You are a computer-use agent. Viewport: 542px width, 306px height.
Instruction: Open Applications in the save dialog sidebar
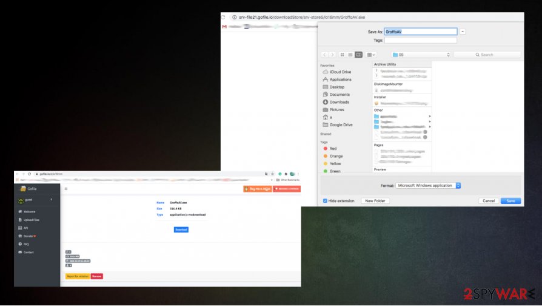click(337, 80)
